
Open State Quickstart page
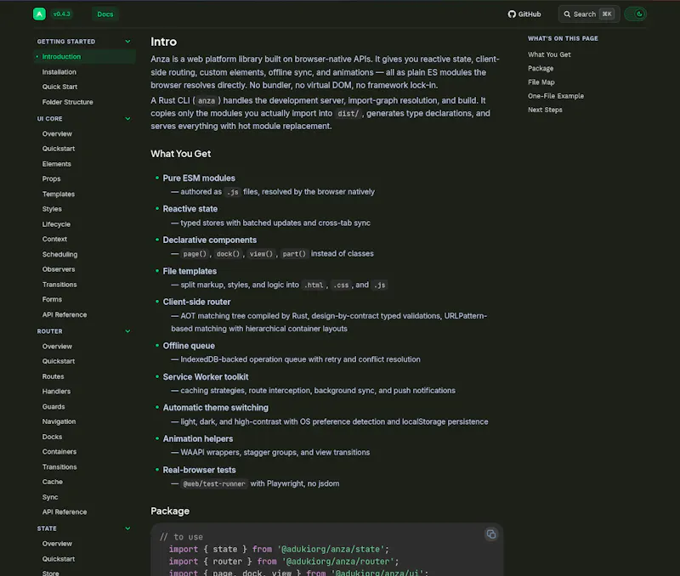coord(58,559)
